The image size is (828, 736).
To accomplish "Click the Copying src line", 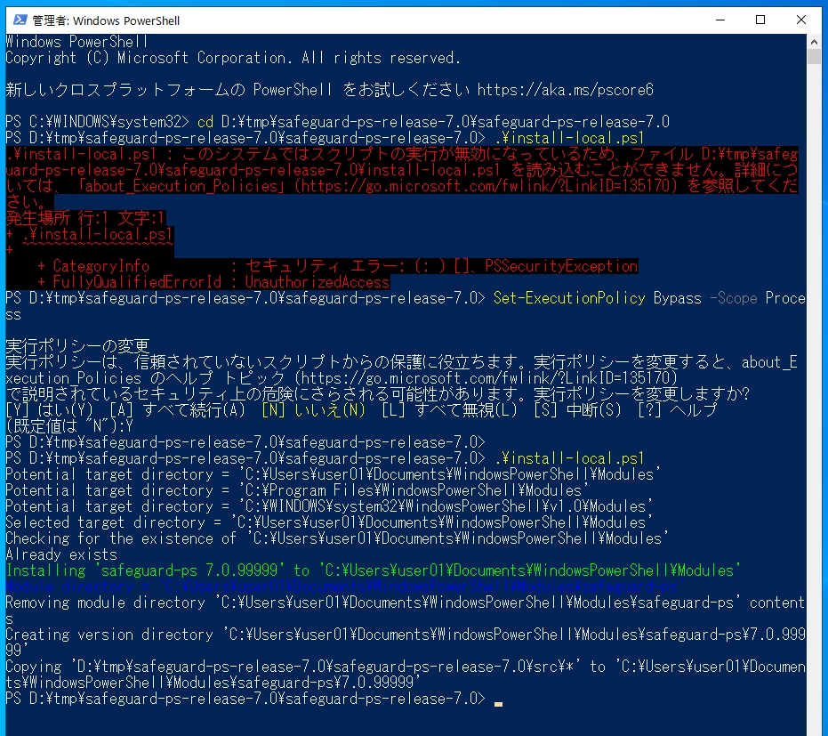I will coord(405,675).
